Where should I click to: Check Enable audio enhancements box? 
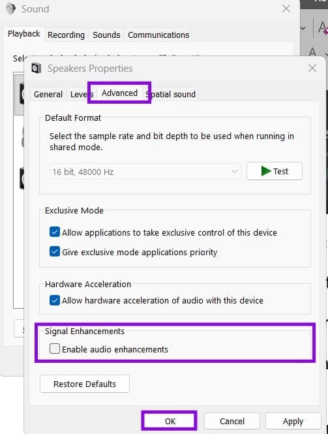pos(55,349)
